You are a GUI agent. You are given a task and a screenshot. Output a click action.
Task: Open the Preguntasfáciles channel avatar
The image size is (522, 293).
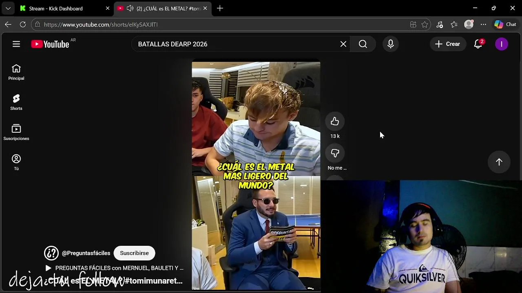[x=51, y=253]
